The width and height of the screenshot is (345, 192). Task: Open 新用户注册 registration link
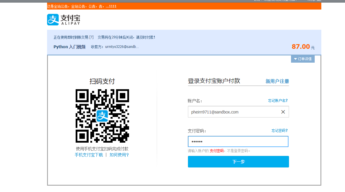pos(278,81)
